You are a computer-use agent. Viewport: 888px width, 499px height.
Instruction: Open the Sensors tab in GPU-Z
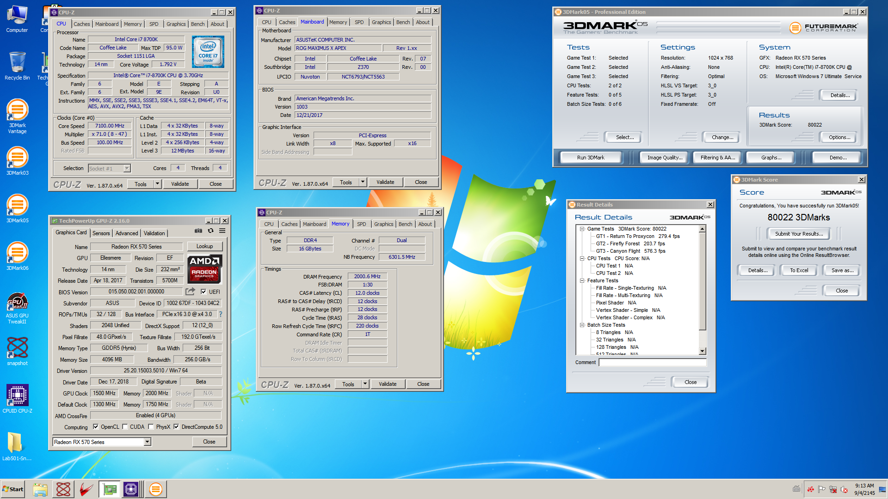(x=101, y=233)
